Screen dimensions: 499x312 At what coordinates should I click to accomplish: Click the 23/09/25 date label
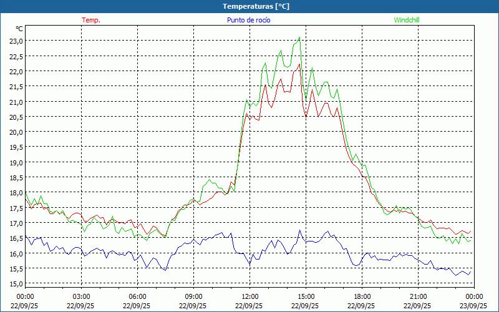474,306
